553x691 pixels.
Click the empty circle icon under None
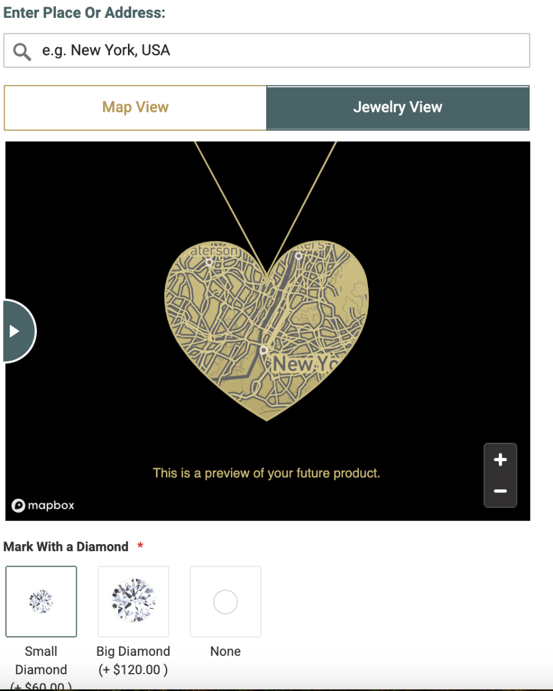point(225,601)
